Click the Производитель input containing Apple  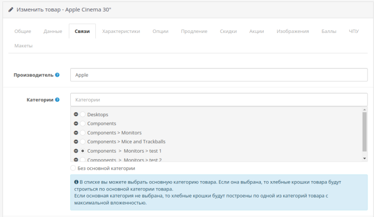tap(218, 75)
